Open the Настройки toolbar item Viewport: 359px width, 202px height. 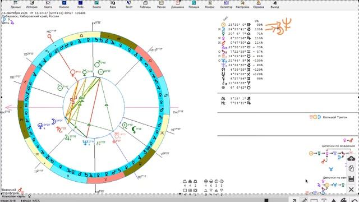point(242,4)
